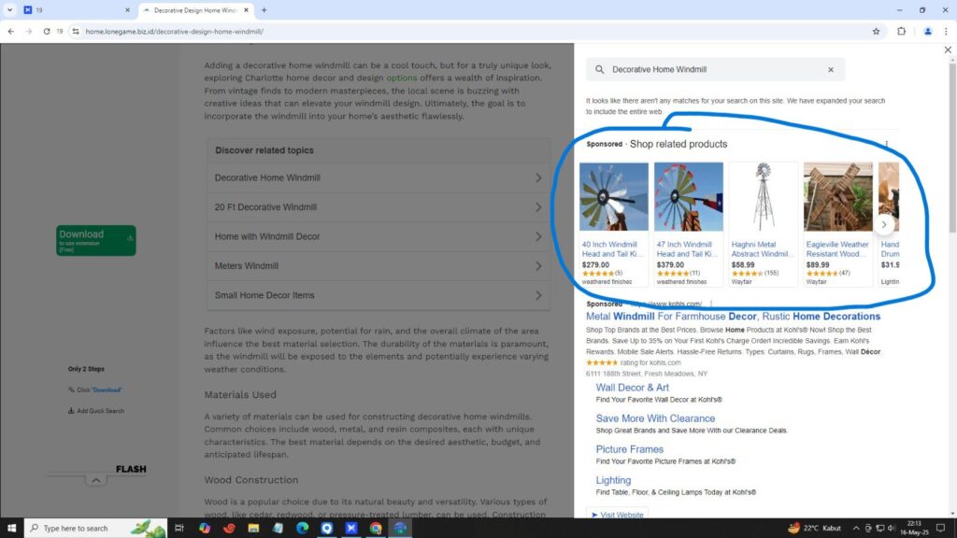Close the Decorative Design Home Windmill tab
Viewport: 957px width, 538px height.
coord(246,9)
